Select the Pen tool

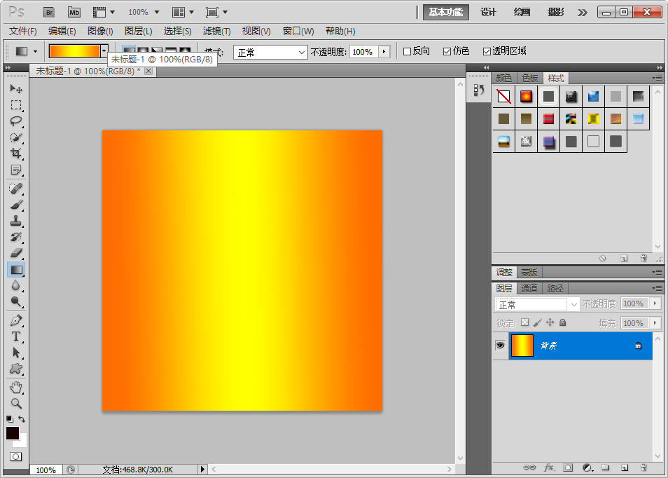[16, 320]
